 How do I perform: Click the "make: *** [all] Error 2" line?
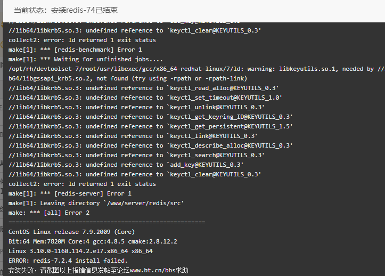49,213
